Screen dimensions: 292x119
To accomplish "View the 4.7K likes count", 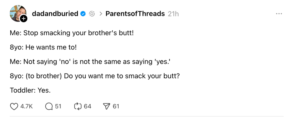I will (26, 106).
